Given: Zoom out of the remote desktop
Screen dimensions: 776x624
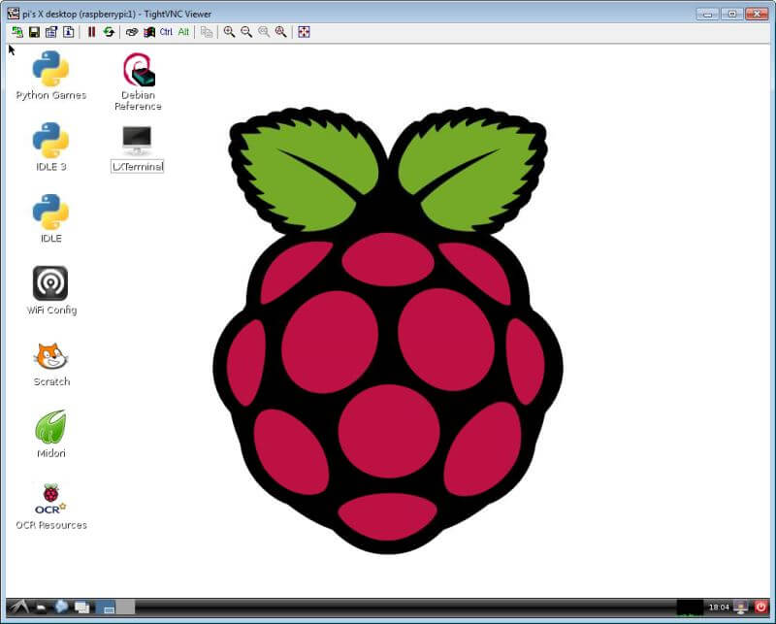Looking at the screenshot, I should click(243, 32).
